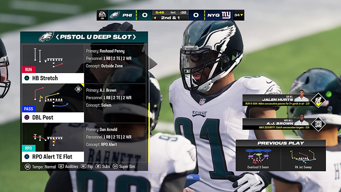Image resolution: width=341 pixels, height=192 pixels.
Task: Go to previous formation with left chevron
Action: pos(57,37)
